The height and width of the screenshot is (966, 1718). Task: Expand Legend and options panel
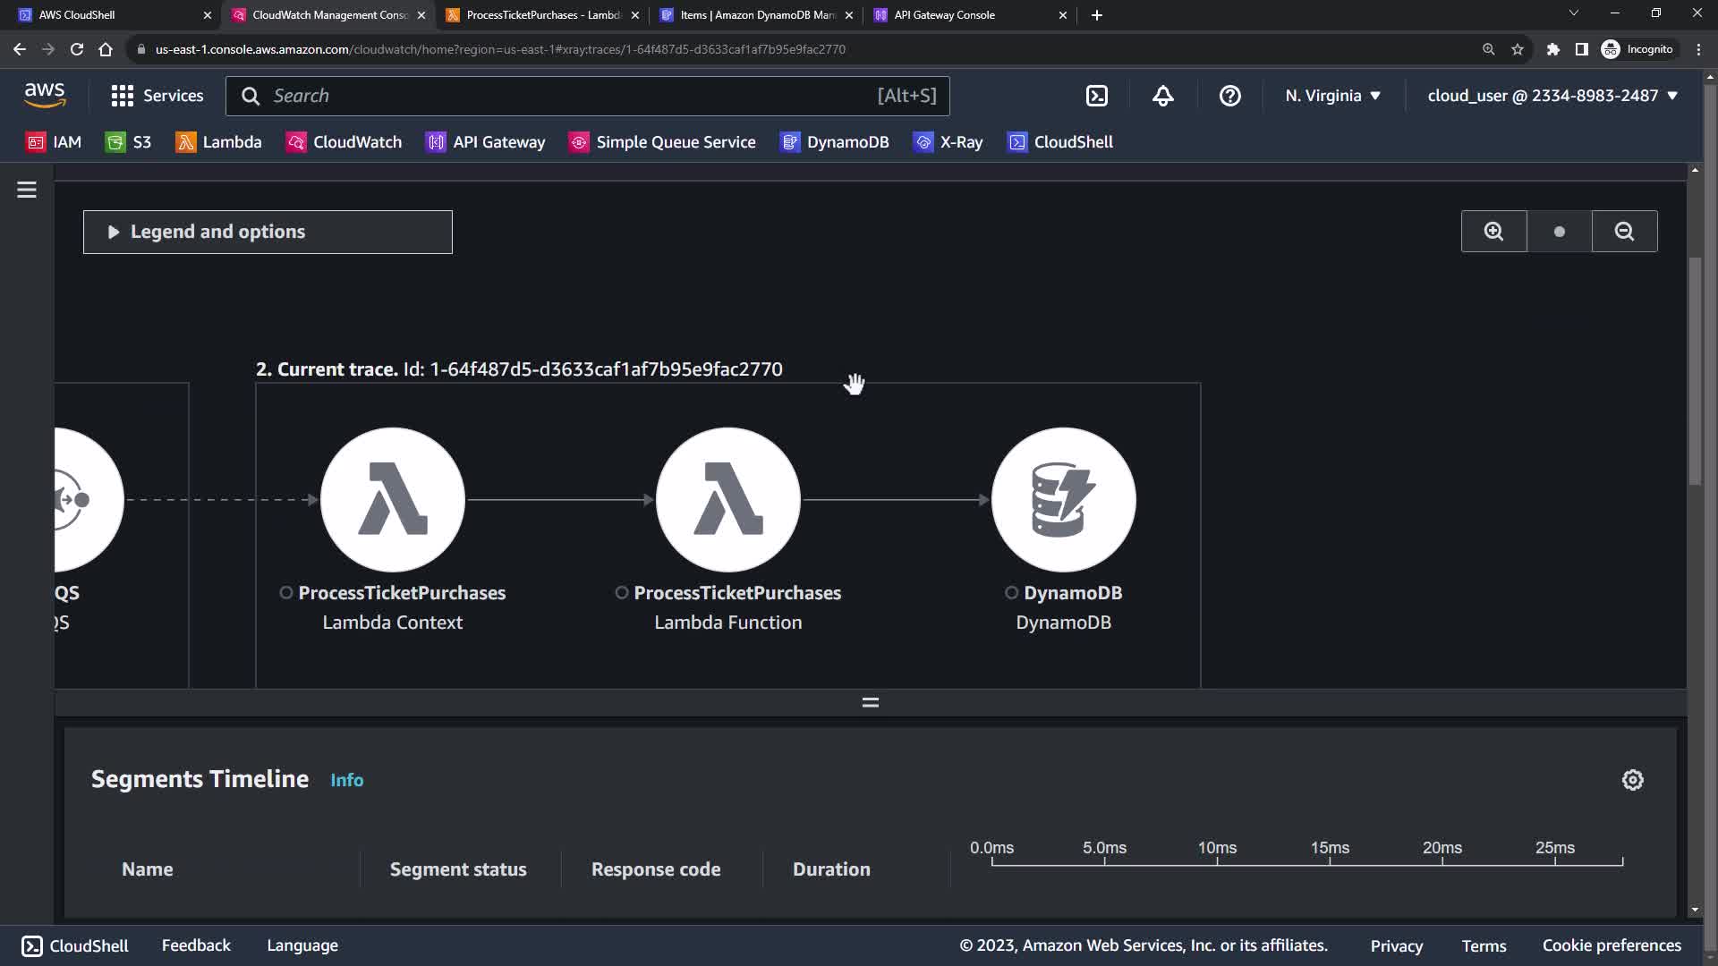point(268,232)
